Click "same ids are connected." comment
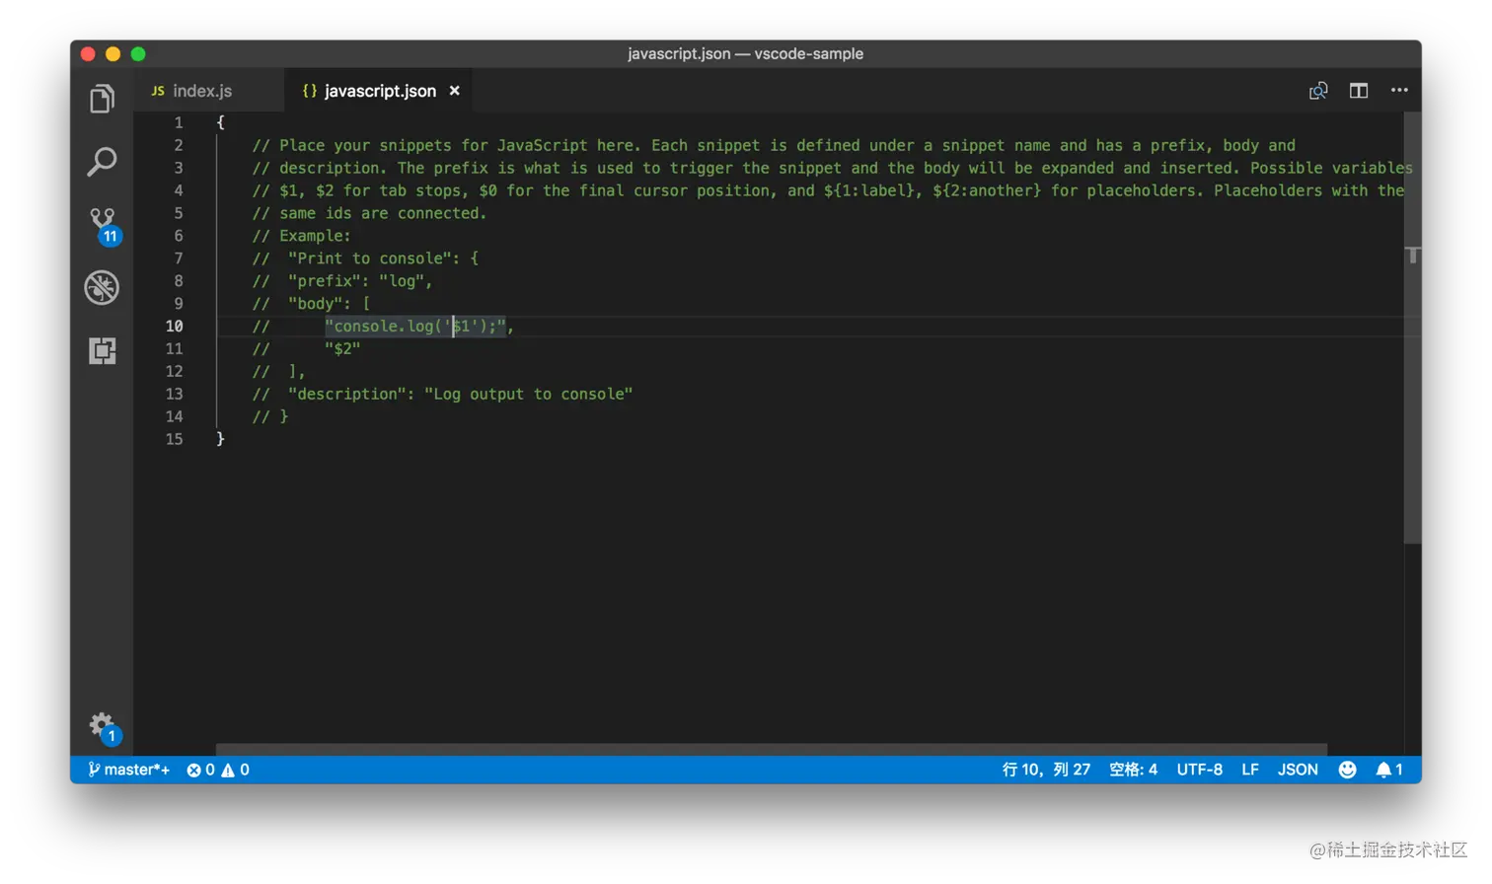Screen dimensions: 1492x884 tap(383, 213)
